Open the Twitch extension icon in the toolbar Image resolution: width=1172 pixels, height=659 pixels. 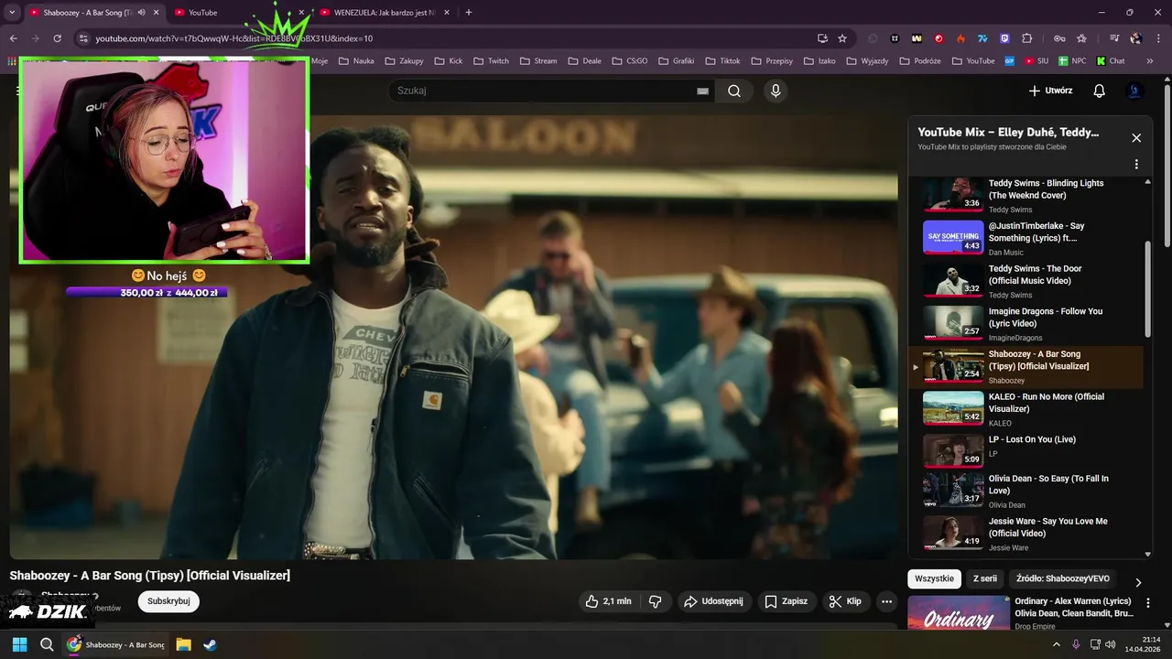(x=1004, y=38)
